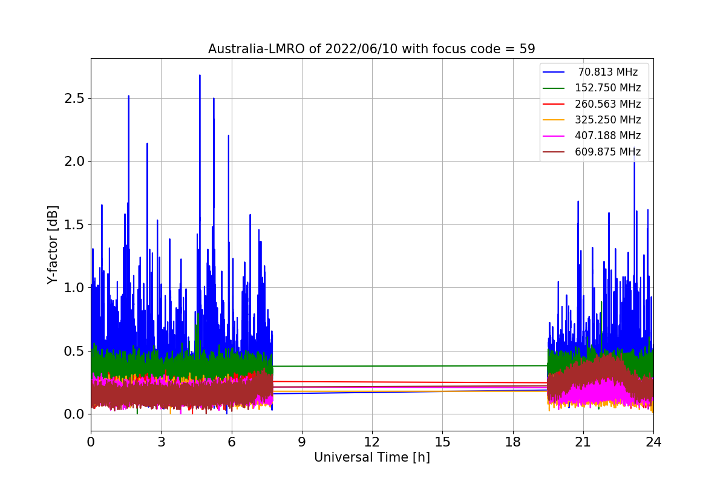Image resolution: width=726 pixels, height=484 pixels.
Task: Select the 325.250 MHz legend label
Action: [608, 120]
